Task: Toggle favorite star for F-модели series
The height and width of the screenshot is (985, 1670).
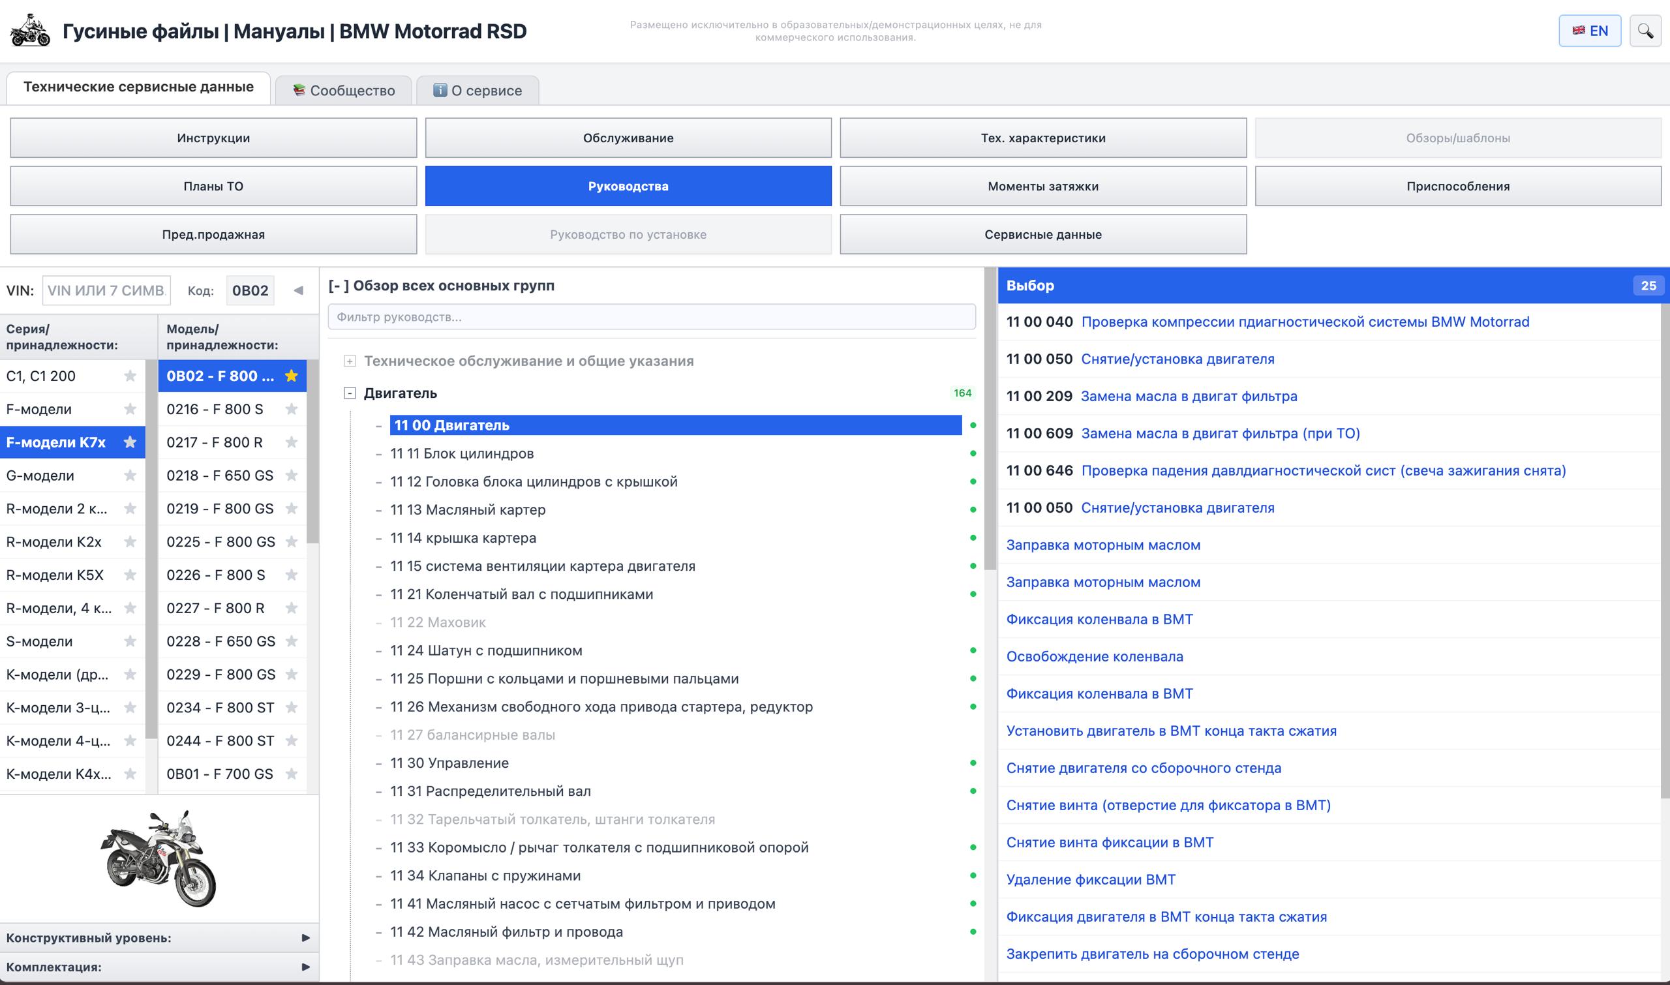Action: pos(130,409)
